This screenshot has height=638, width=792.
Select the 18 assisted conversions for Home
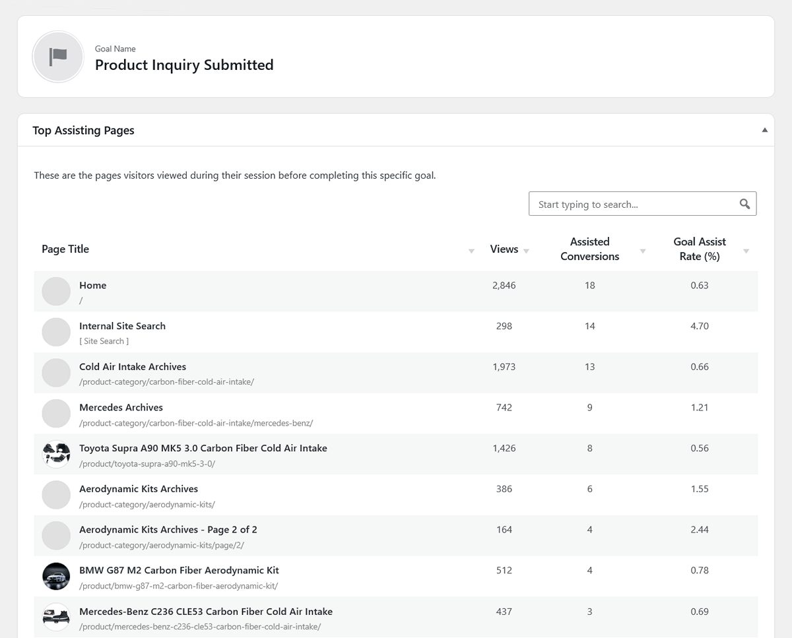[590, 285]
